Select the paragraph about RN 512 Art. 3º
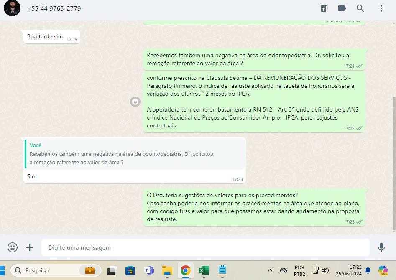The height and width of the screenshot is (280, 396). (x=253, y=117)
